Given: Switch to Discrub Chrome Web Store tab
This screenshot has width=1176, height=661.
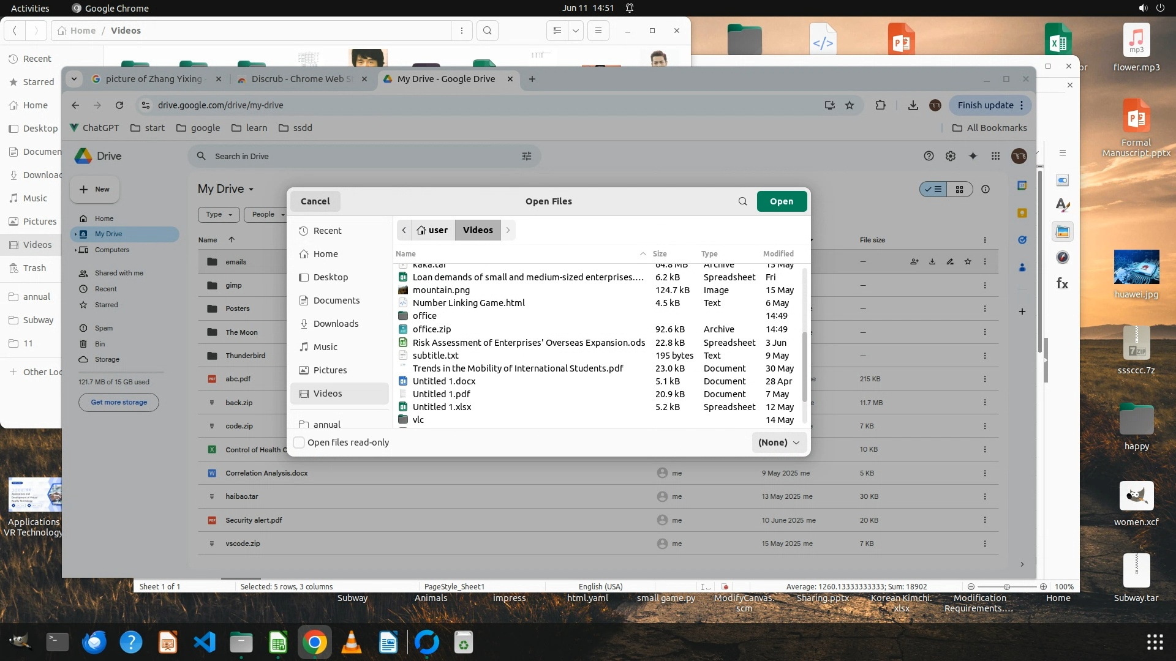Looking at the screenshot, I should click(301, 79).
